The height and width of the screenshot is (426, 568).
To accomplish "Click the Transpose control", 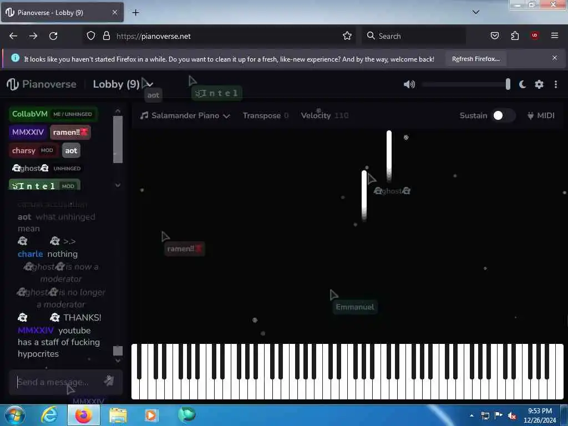I will (x=266, y=115).
